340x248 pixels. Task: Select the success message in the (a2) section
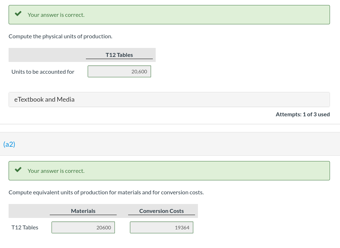169,171
